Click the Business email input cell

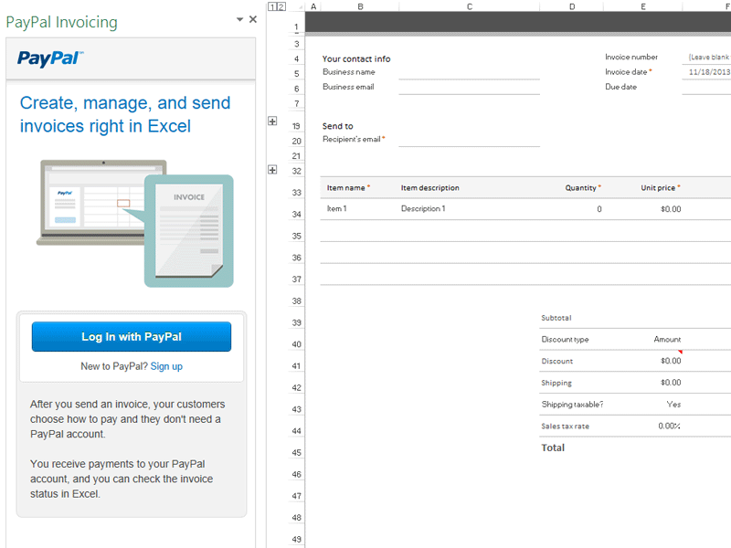coord(469,87)
